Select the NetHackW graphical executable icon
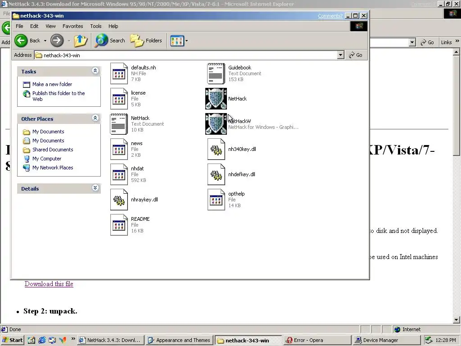Screen dimensions: 461x346 point(216,124)
